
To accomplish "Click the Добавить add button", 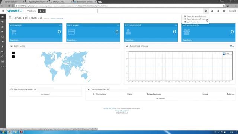I will pyautogui.click(x=32, y=11).
